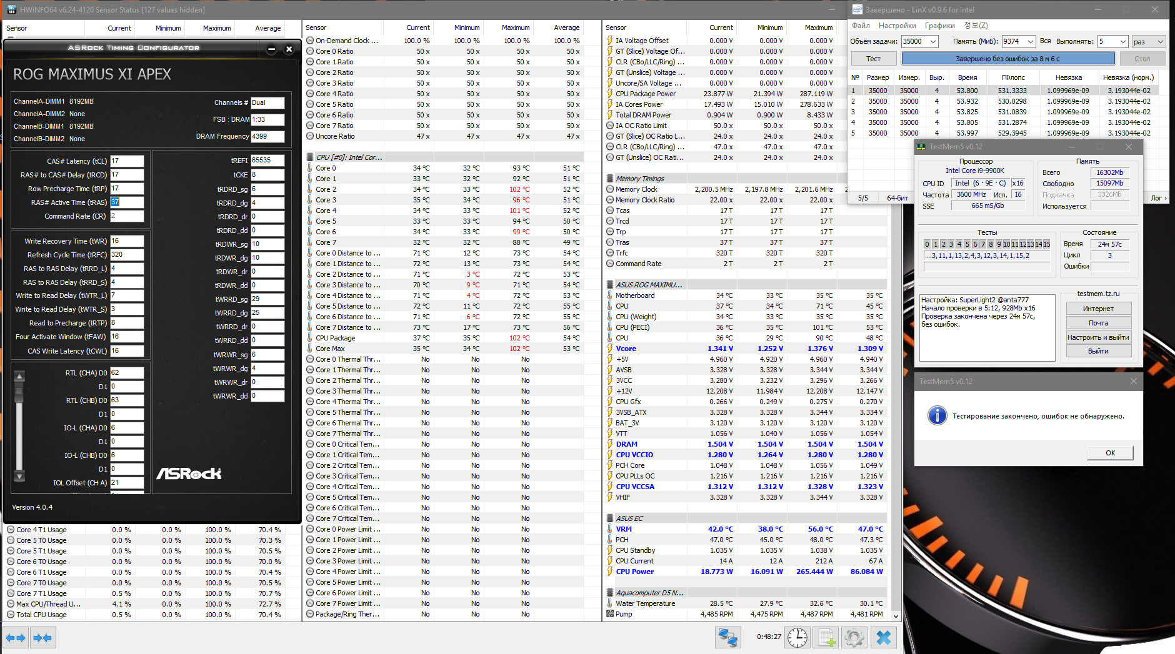1175x654 pixels.
Task: Open HWiNFO sensor settings gear
Action: point(854,638)
